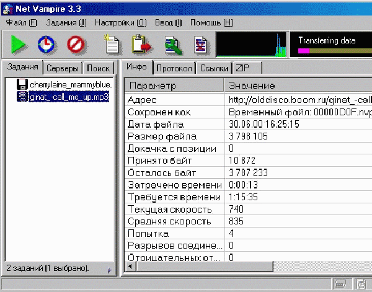
Task: Open the Файл menu
Action: 22,22
